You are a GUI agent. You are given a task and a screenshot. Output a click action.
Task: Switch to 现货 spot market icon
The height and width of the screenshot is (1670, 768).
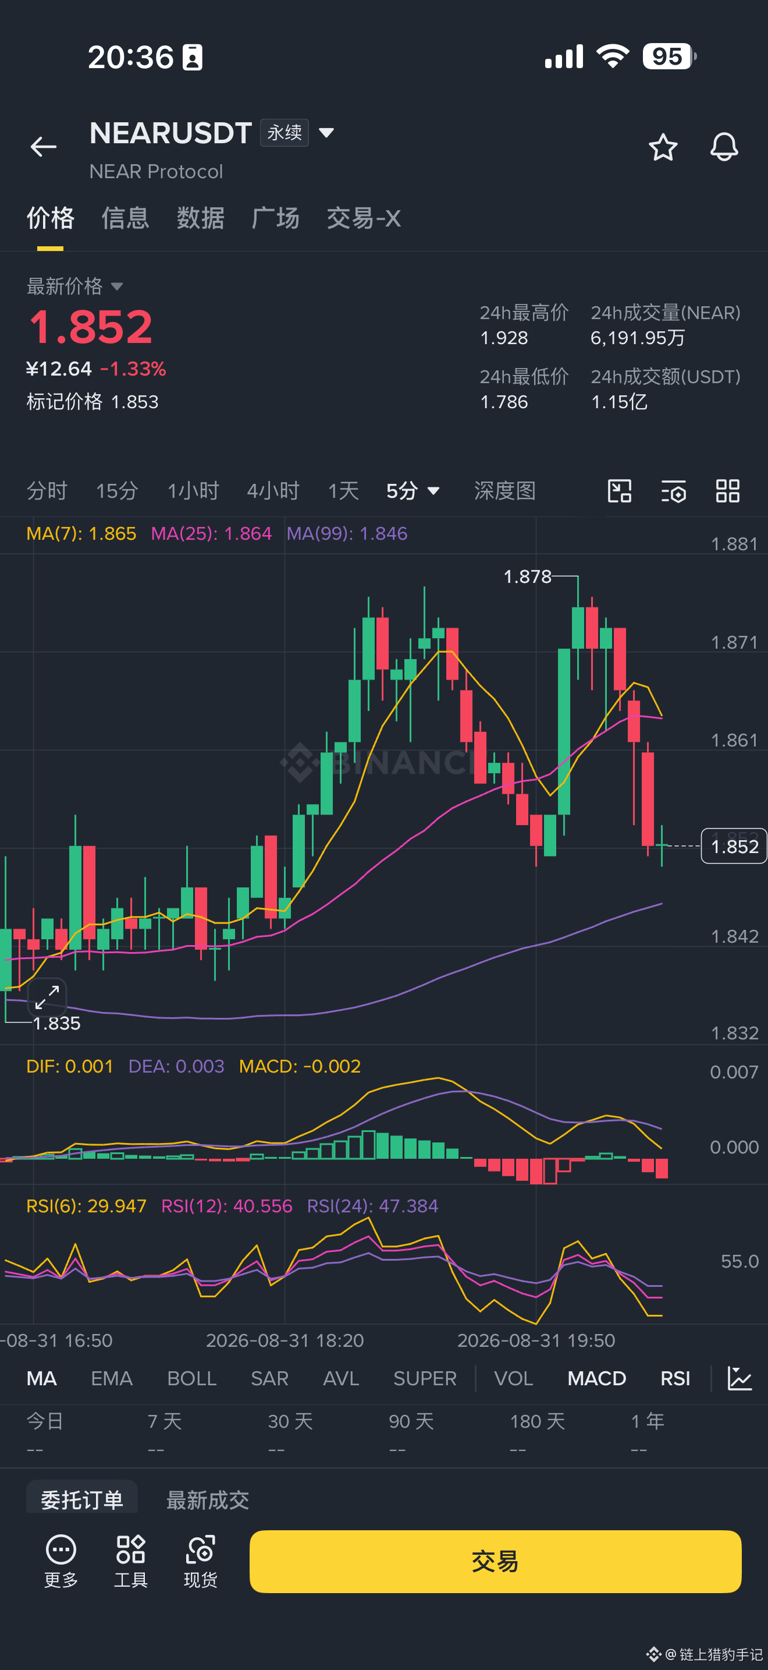pyautogui.click(x=200, y=1561)
